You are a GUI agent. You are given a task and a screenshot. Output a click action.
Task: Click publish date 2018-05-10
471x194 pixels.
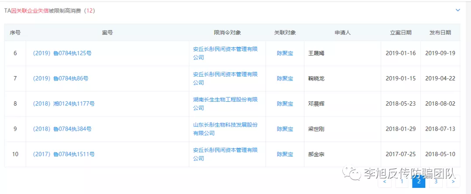point(440,154)
